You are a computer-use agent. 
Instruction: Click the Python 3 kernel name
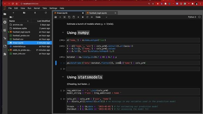[x=192, y=17]
